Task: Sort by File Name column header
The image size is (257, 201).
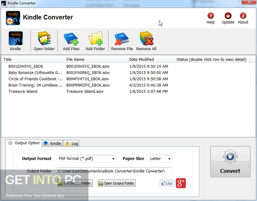Action: (x=96, y=59)
